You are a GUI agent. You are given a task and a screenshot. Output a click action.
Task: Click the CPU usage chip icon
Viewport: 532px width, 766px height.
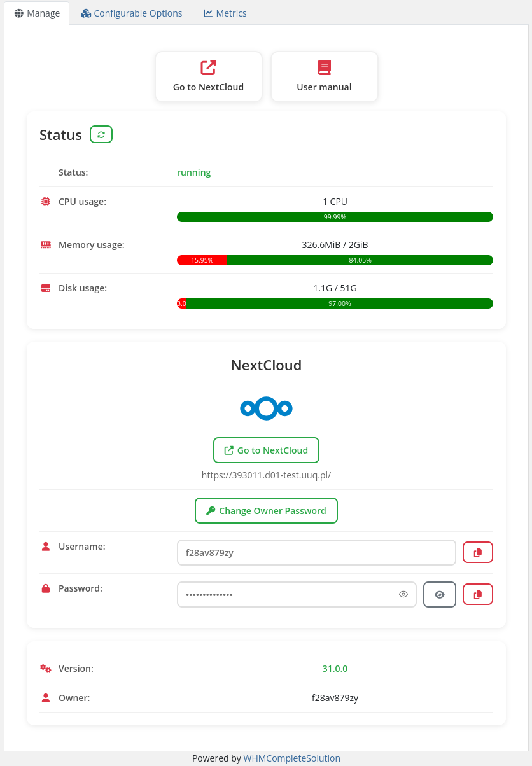pos(45,202)
